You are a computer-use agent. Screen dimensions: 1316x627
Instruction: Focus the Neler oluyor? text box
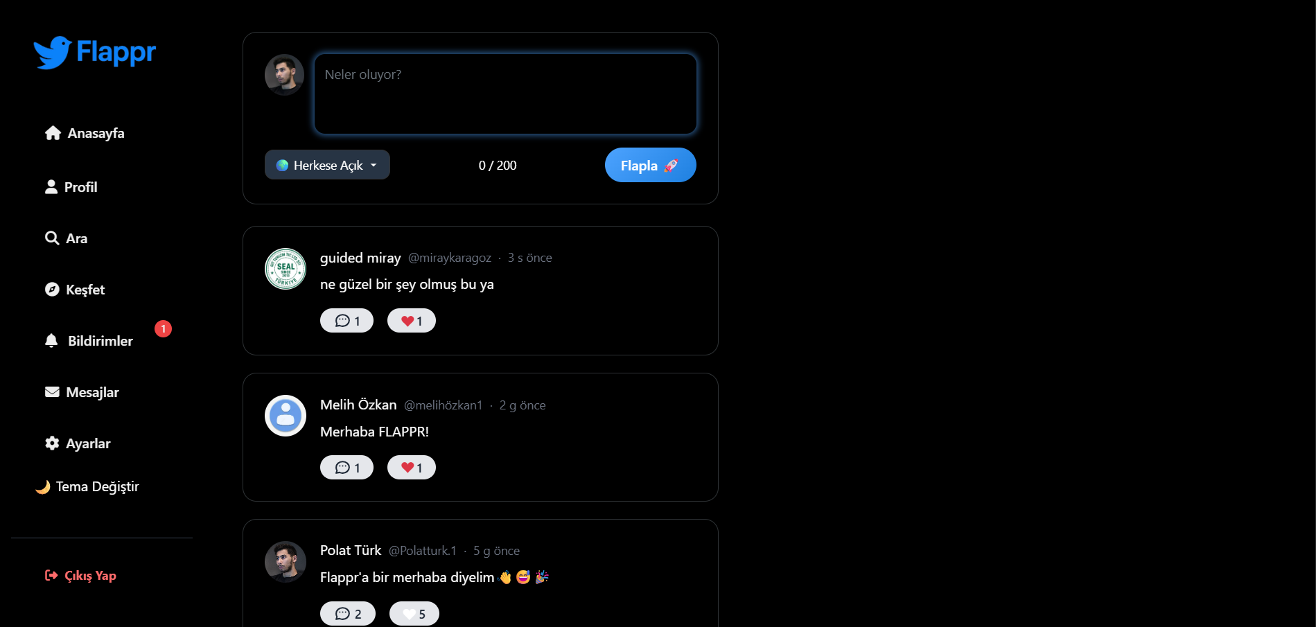505,94
